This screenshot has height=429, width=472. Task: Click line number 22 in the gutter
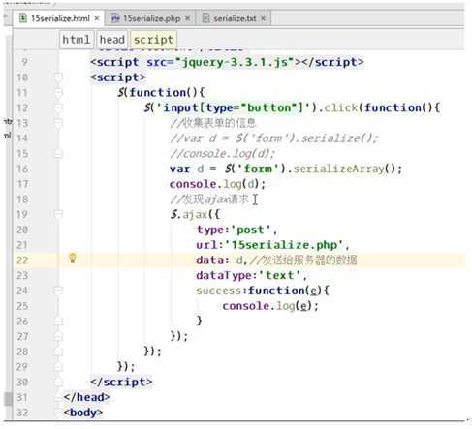point(22,260)
